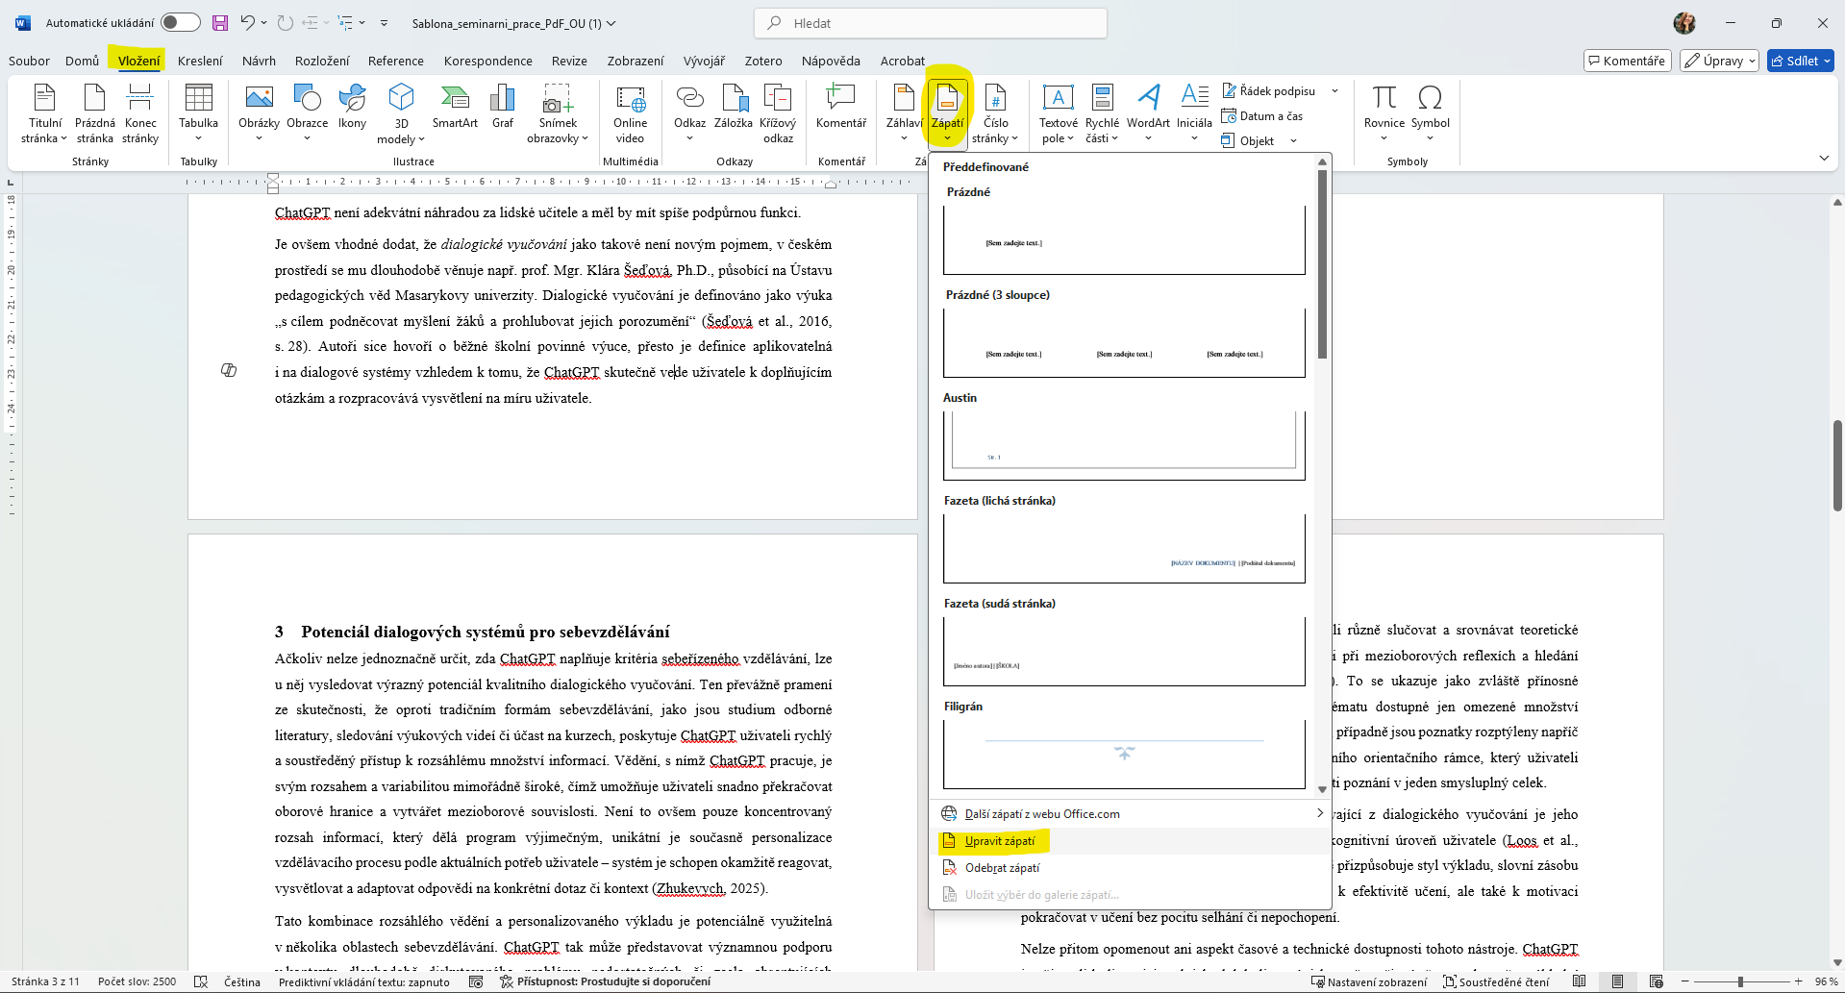This screenshot has height=993, width=1845.
Task: Switch to Soustředěné čtení focus mode
Action: coord(1495,981)
